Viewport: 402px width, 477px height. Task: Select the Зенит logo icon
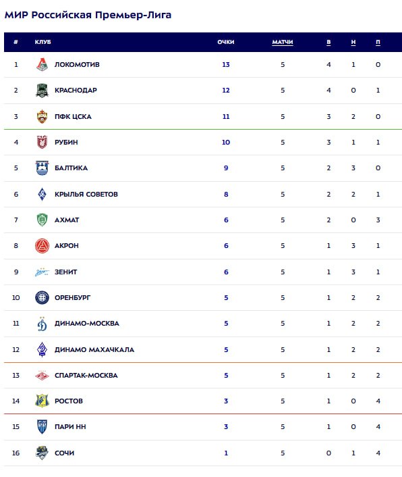tap(42, 272)
